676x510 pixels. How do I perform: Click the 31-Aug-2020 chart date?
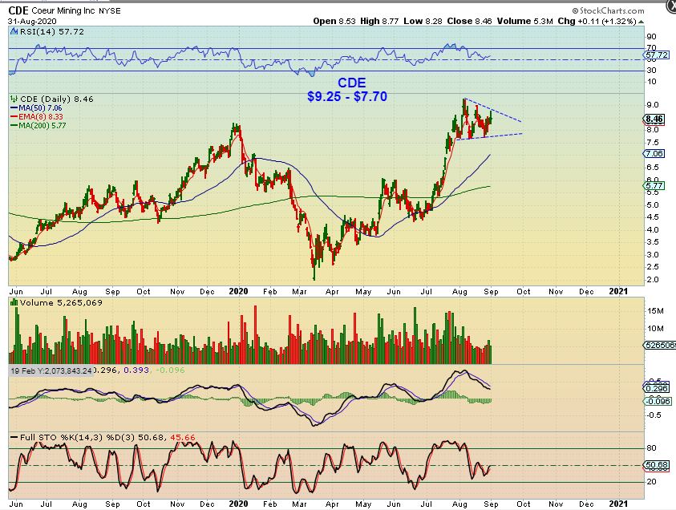pos(32,21)
